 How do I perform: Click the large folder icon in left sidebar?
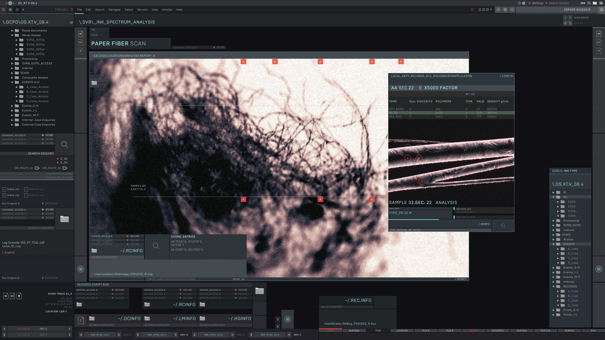click(x=65, y=219)
